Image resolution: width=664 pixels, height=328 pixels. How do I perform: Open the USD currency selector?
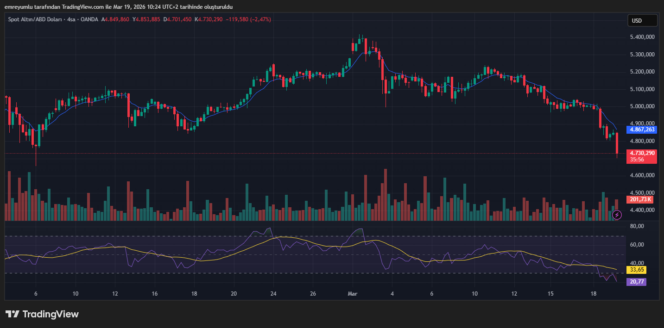(x=642, y=20)
